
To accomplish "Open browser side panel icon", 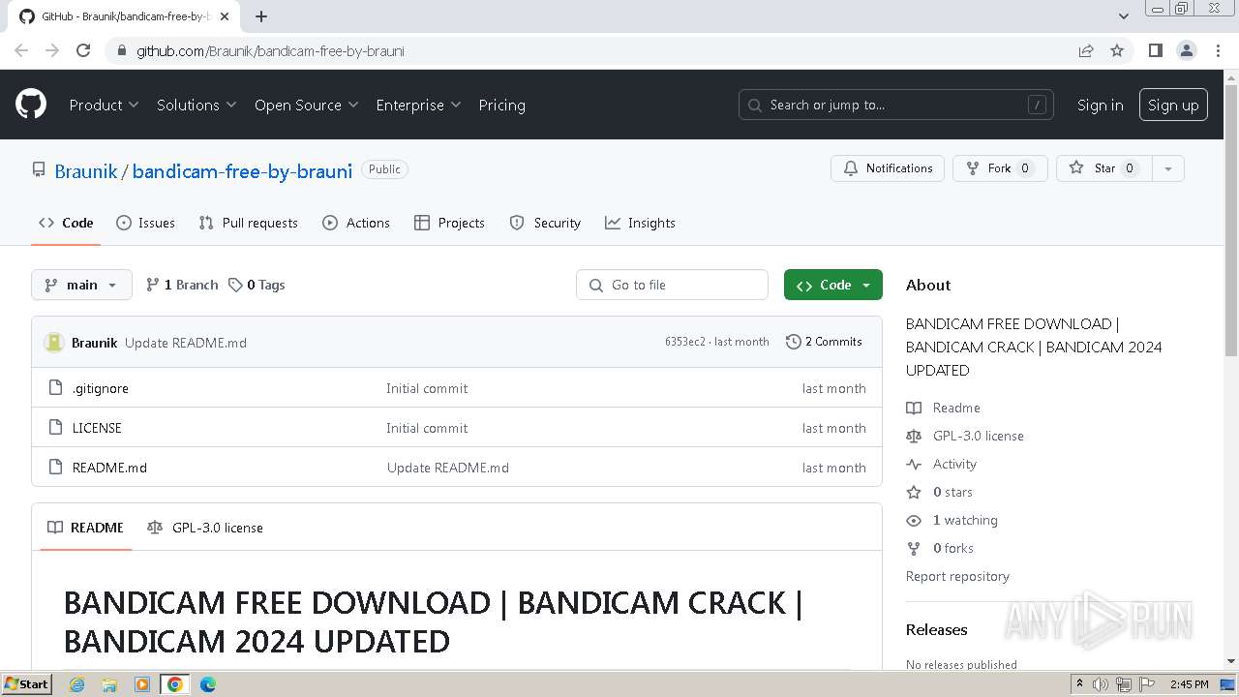I will pos(1155,50).
